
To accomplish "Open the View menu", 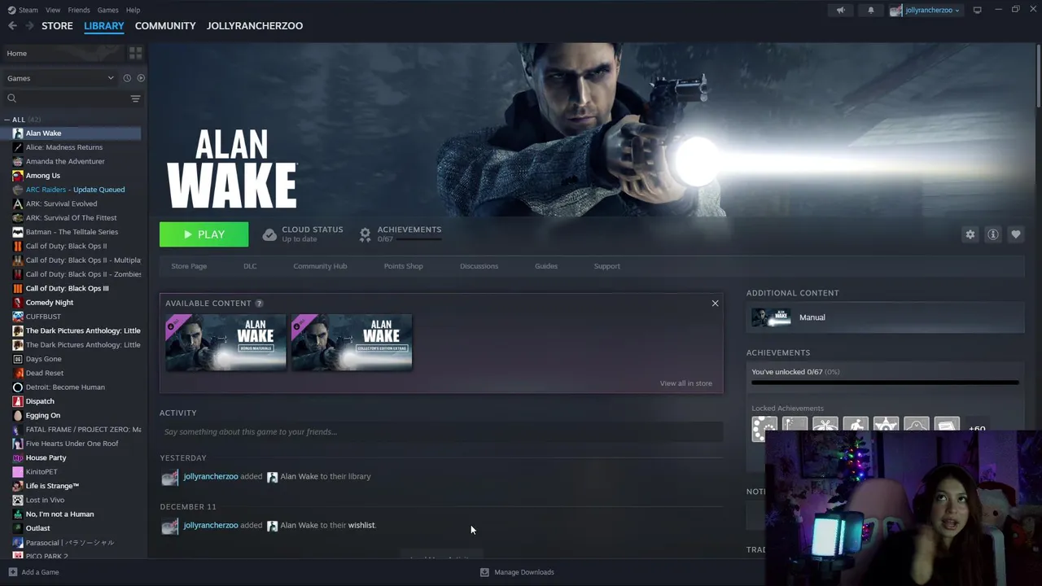I will (x=53, y=10).
